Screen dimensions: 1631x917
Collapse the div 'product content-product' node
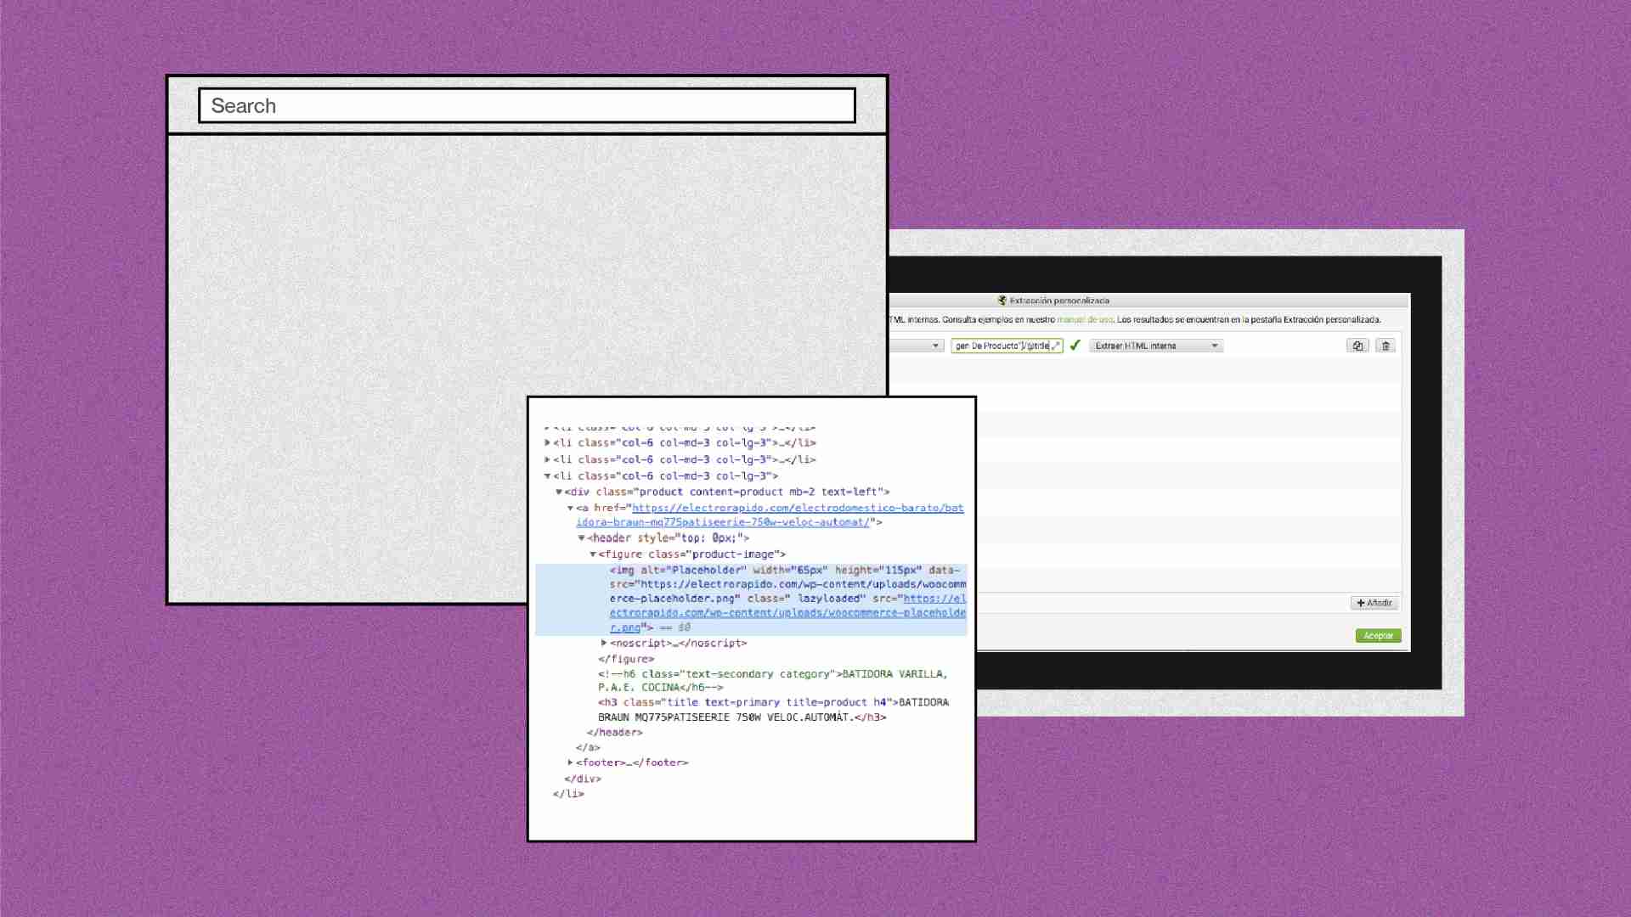coord(559,492)
